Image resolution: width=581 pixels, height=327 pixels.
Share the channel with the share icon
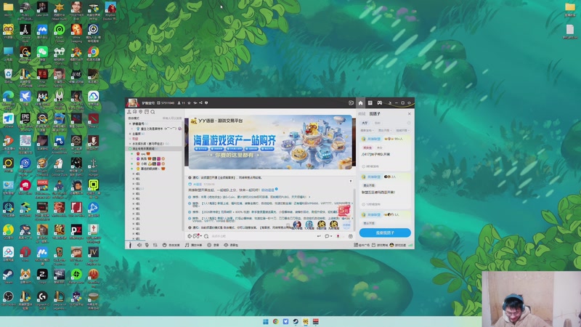[201, 102]
